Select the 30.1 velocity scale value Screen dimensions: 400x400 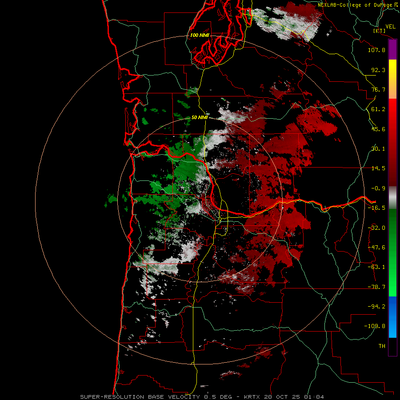pos(378,149)
